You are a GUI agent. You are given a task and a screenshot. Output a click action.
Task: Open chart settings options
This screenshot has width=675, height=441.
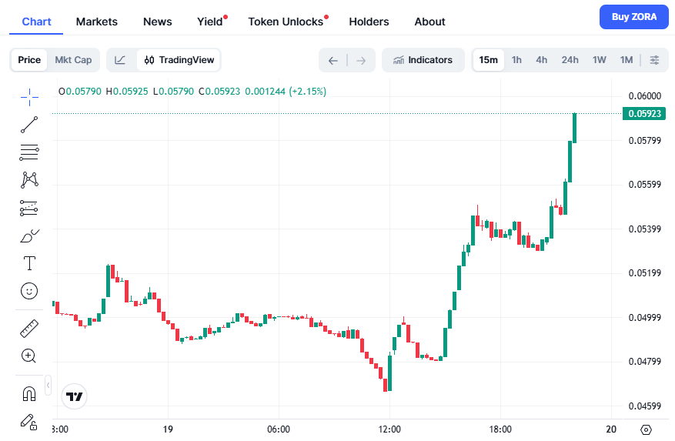654,60
